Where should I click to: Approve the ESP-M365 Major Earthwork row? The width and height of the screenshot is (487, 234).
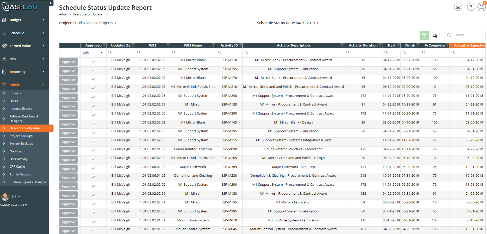coord(68,169)
